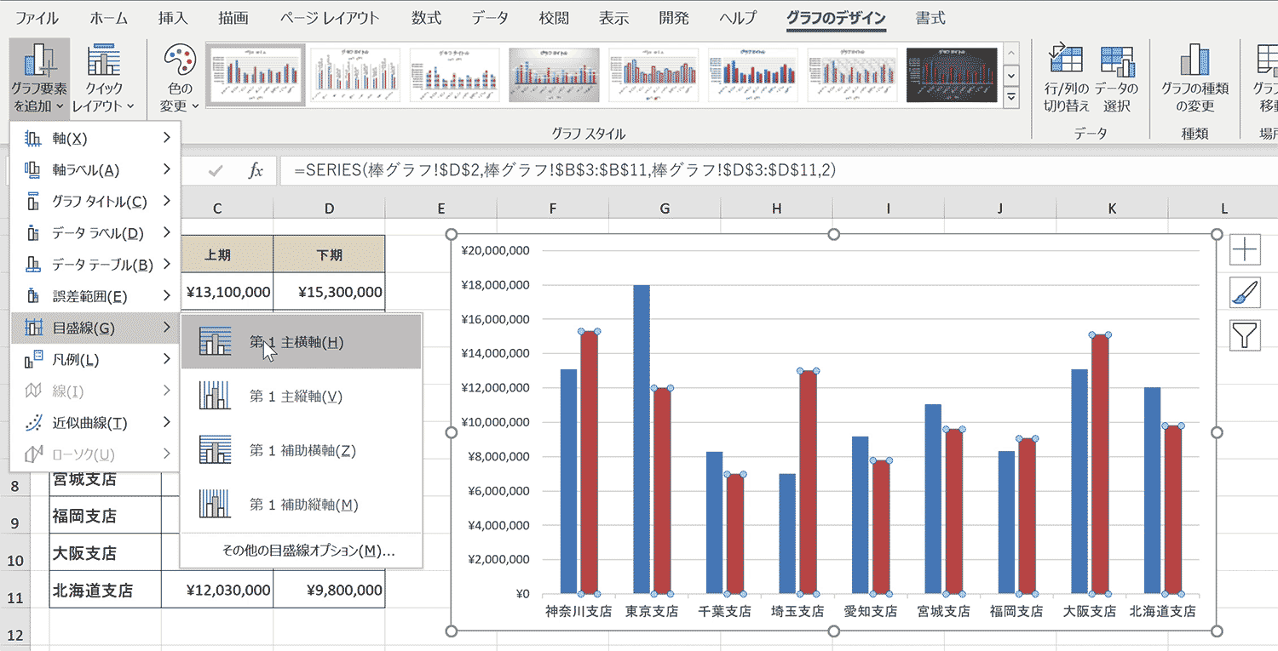This screenshot has width=1278, height=651.
Task: Toggle 第1主横軸(H) gridlines
Action: click(x=302, y=342)
